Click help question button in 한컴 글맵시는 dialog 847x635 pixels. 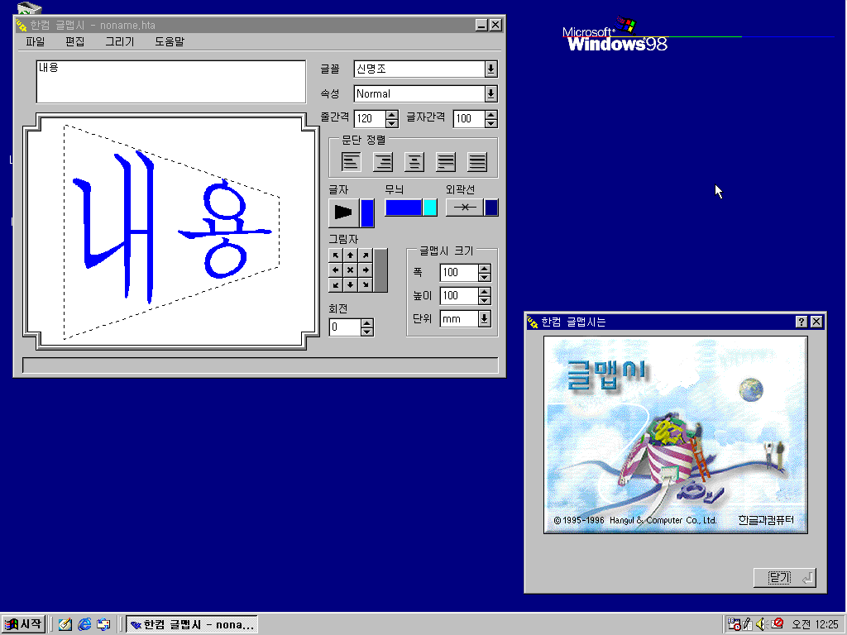[802, 322]
